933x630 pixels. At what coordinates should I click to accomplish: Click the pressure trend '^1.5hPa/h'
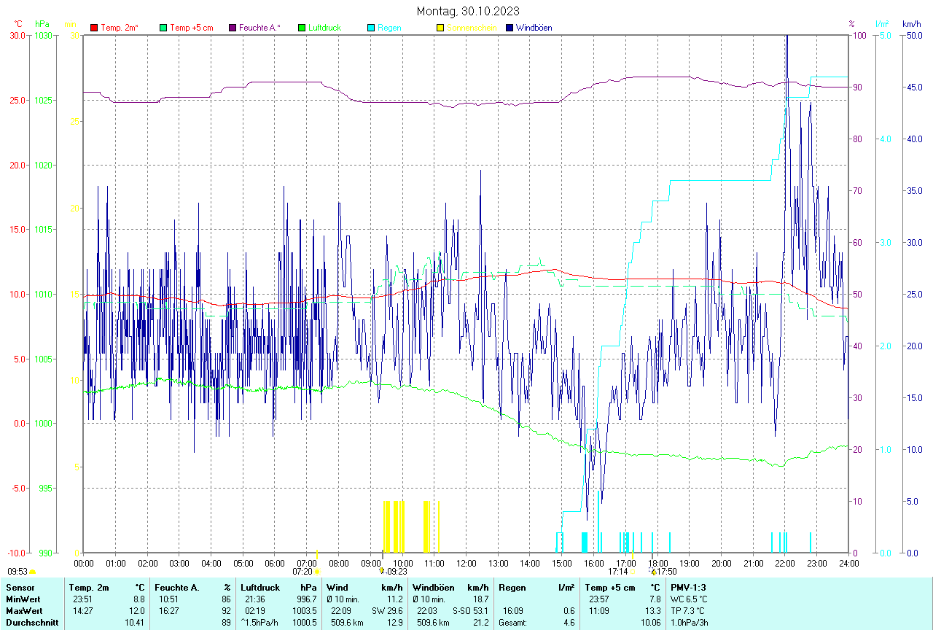point(261,622)
